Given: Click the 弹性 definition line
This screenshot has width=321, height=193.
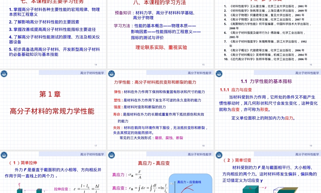Looking at the screenshot, I should point(159,92).
